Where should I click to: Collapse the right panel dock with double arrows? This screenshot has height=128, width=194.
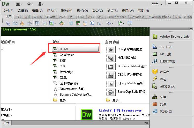coord(191,29)
